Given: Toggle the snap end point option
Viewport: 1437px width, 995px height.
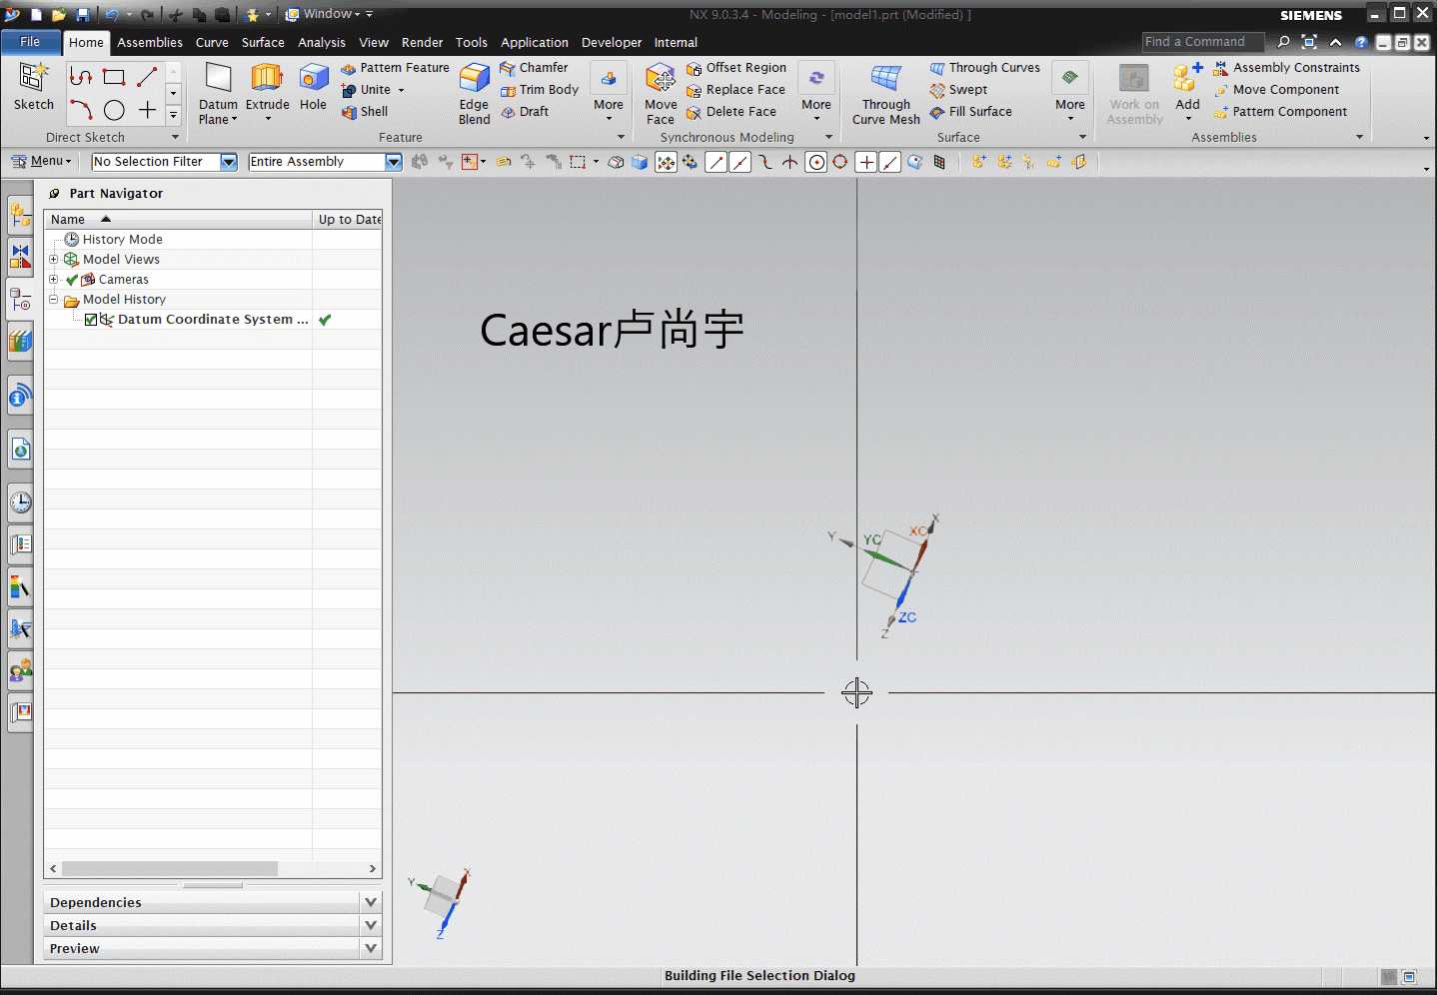Looking at the screenshot, I should 716,162.
